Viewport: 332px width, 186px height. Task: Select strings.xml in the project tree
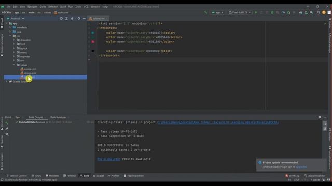click(x=28, y=73)
